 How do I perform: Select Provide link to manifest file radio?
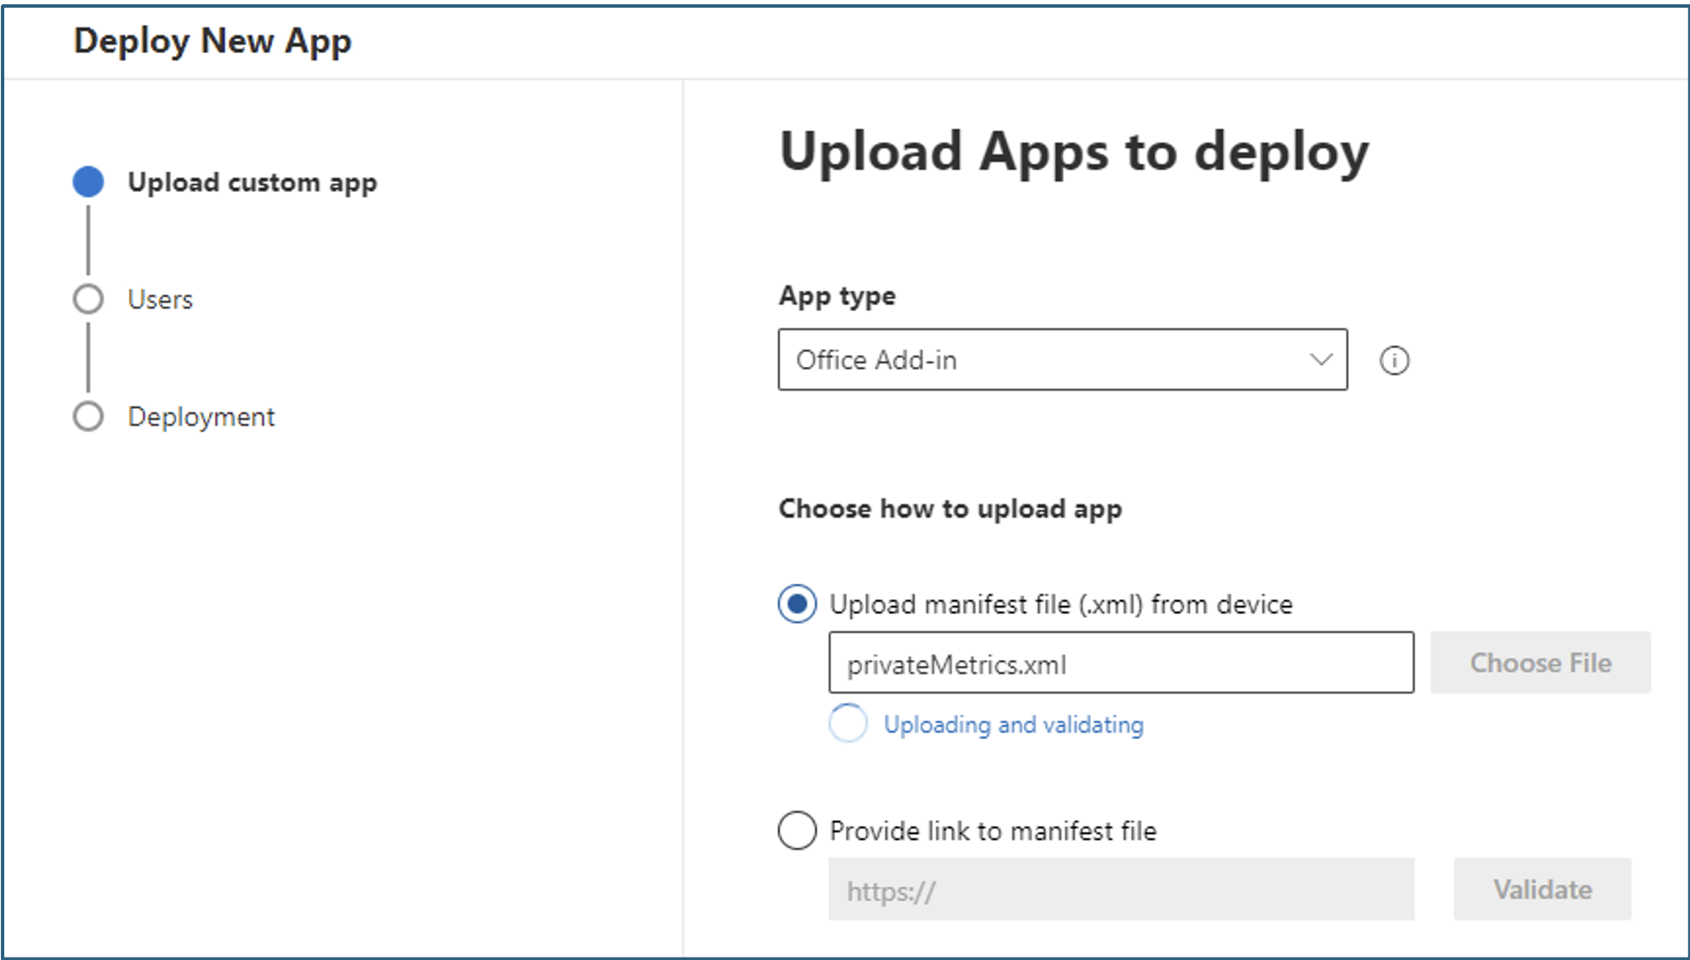(x=797, y=831)
